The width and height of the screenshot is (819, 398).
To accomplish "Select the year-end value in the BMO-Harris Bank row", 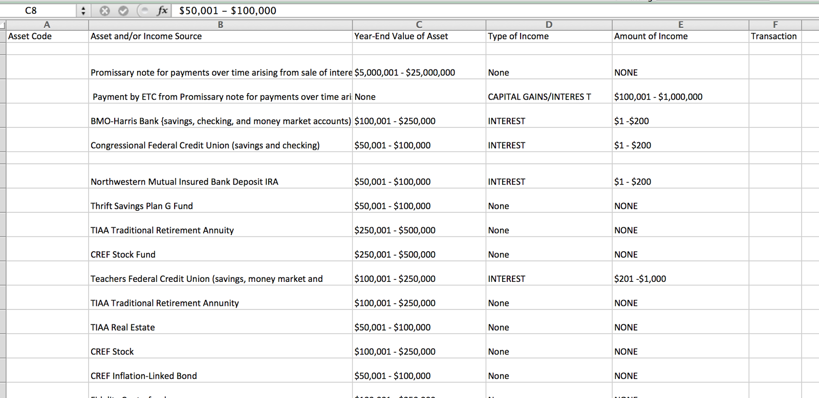I will click(419, 116).
